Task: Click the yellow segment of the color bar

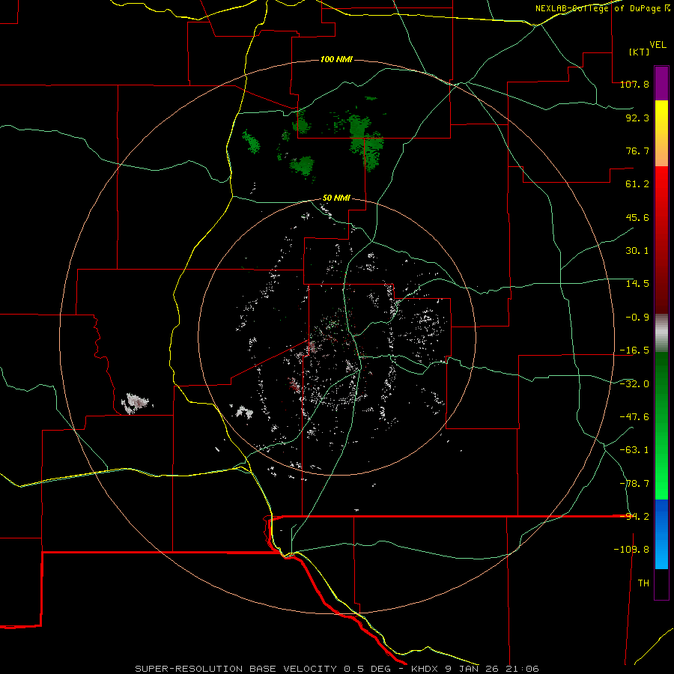Action: [661, 133]
